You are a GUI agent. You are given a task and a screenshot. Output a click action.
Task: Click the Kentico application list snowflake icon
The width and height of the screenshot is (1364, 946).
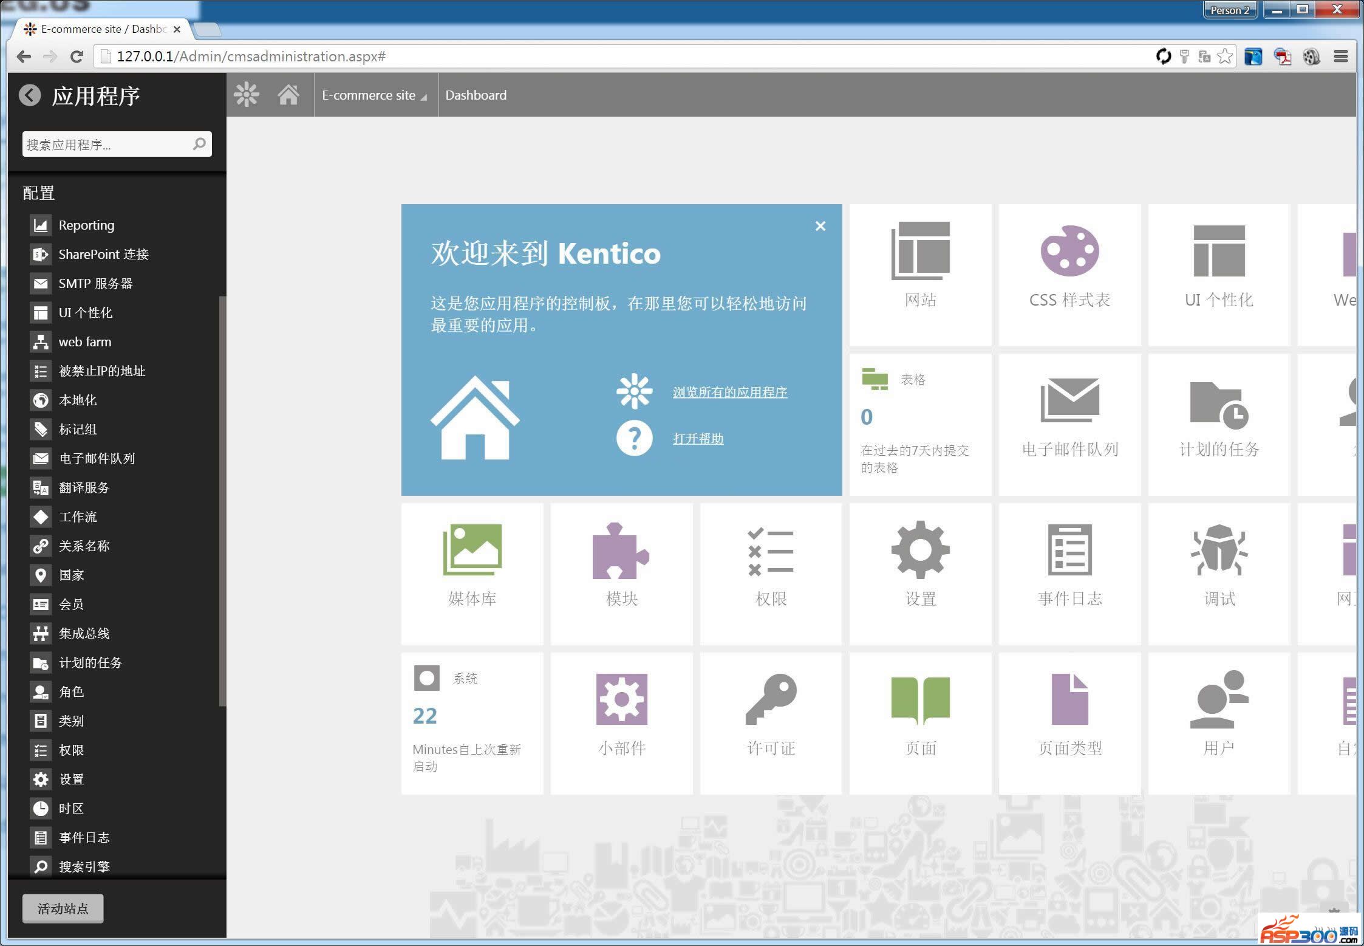point(247,95)
